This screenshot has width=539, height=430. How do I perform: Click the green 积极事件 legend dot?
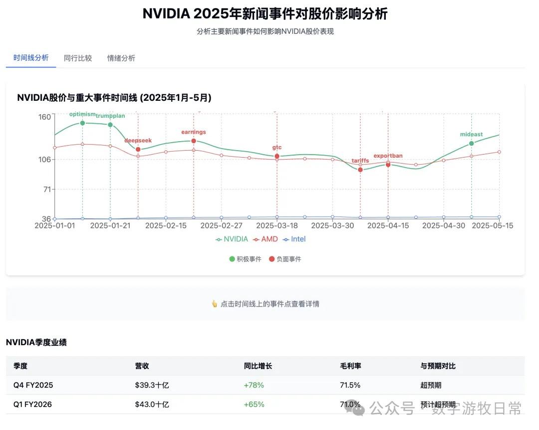pyautogui.click(x=232, y=259)
